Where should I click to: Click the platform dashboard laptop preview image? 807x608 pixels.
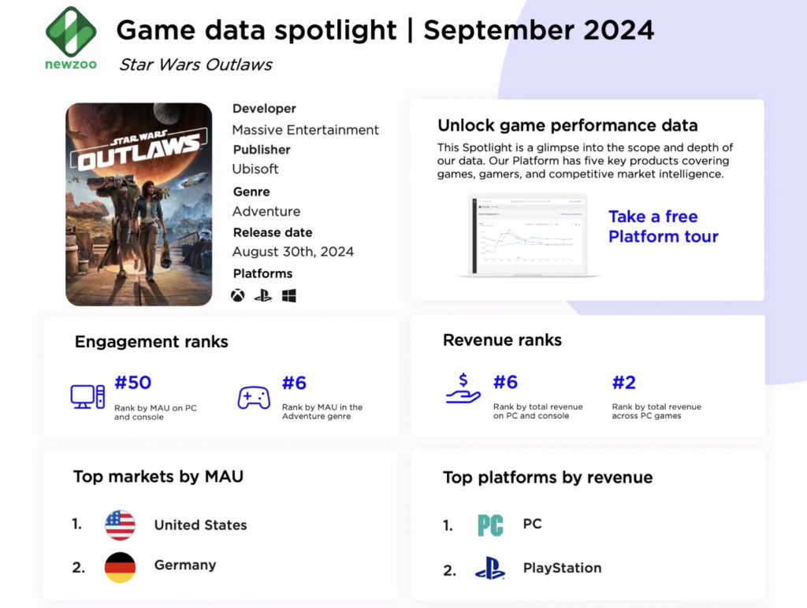[528, 235]
